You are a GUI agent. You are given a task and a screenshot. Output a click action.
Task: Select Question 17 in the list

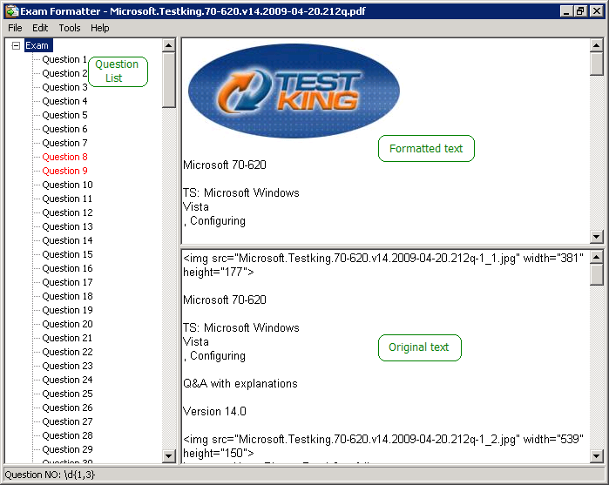pyautogui.click(x=68, y=282)
